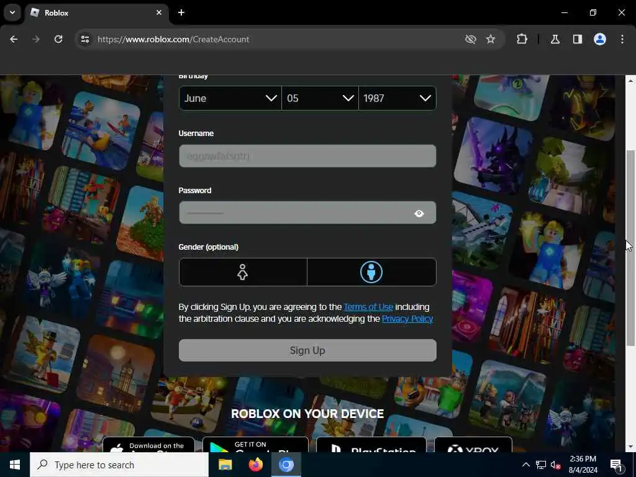Open the tab search dropdown arrow
The width and height of the screenshot is (636, 477).
click(12, 12)
